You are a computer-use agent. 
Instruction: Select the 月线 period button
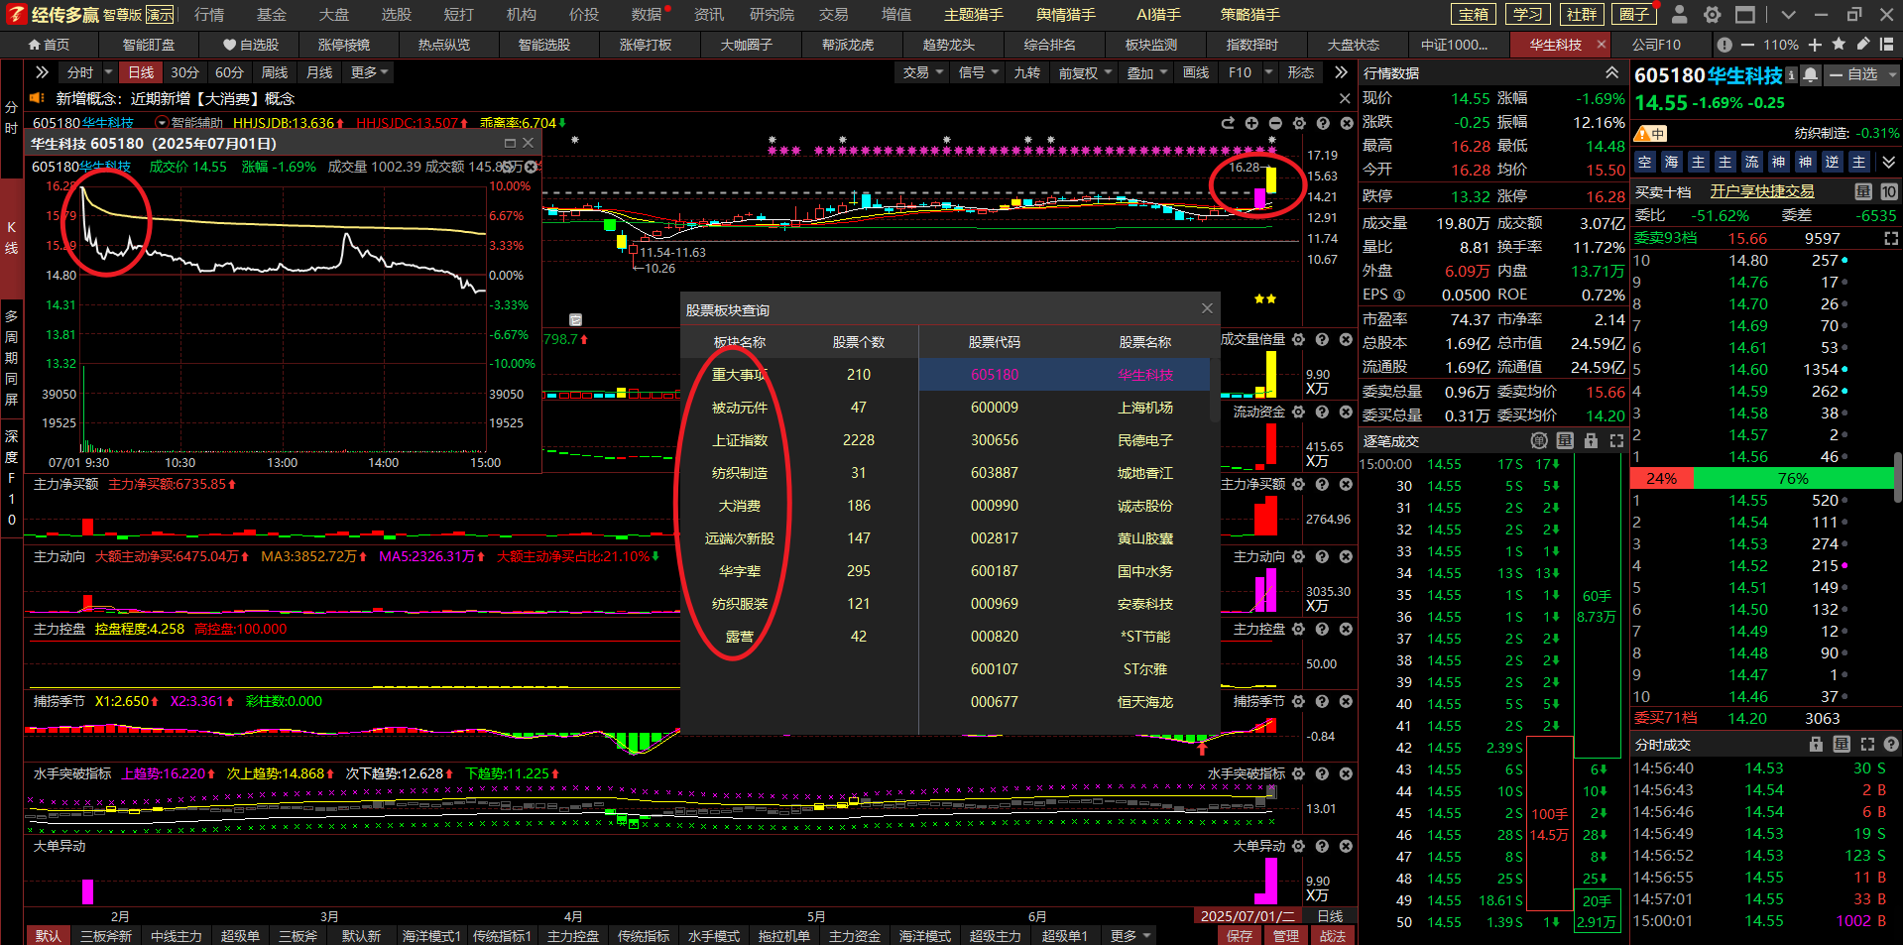(x=319, y=72)
